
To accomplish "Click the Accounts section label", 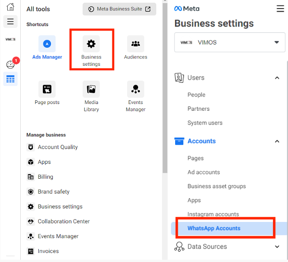I will 201,141.
